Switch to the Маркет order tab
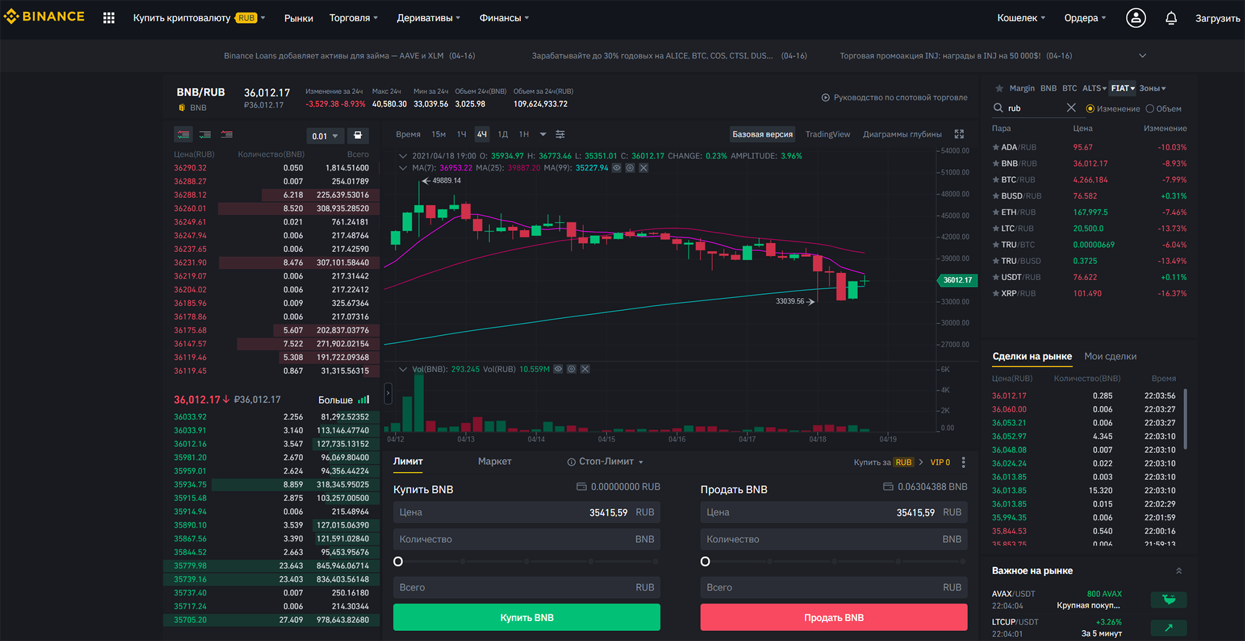 (495, 461)
